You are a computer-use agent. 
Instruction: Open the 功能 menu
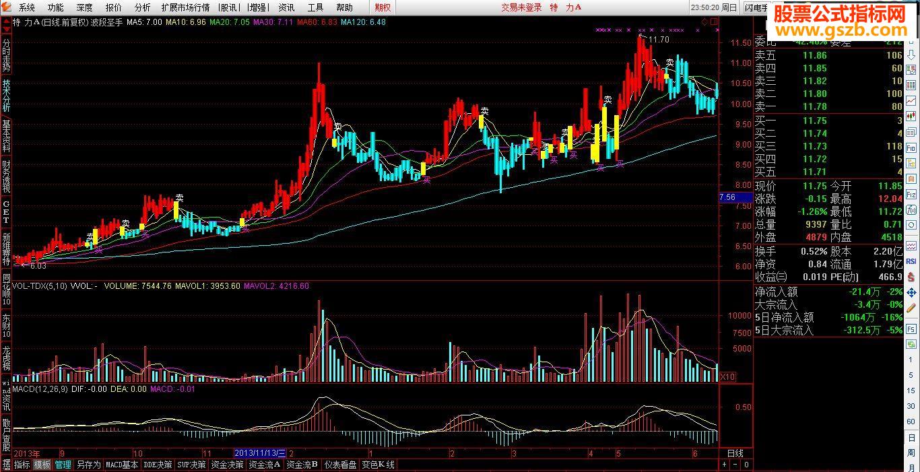[55, 7]
